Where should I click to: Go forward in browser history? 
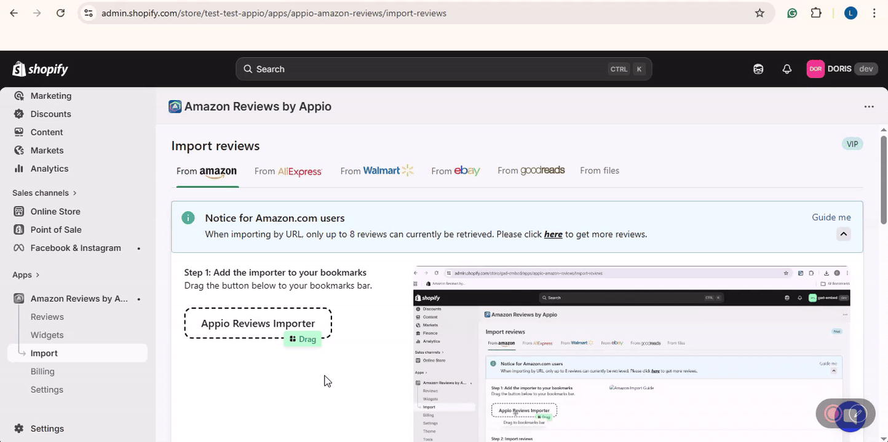(37, 13)
